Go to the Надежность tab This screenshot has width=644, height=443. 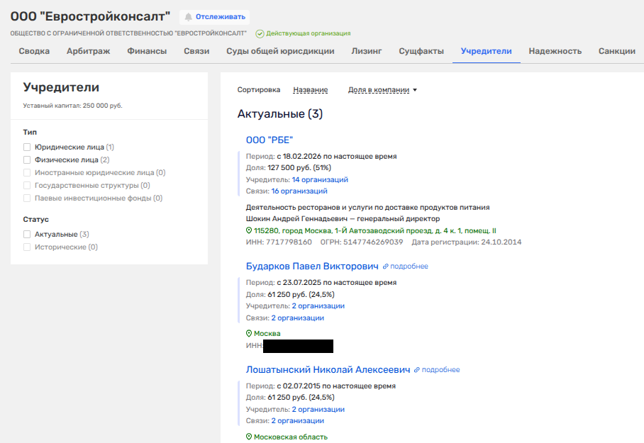tap(555, 51)
